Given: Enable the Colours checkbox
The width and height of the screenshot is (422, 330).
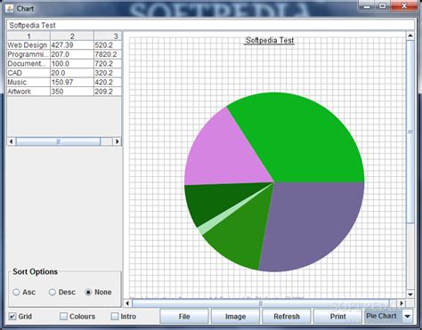Looking at the screenshot, I should click(x=63, y=317).
